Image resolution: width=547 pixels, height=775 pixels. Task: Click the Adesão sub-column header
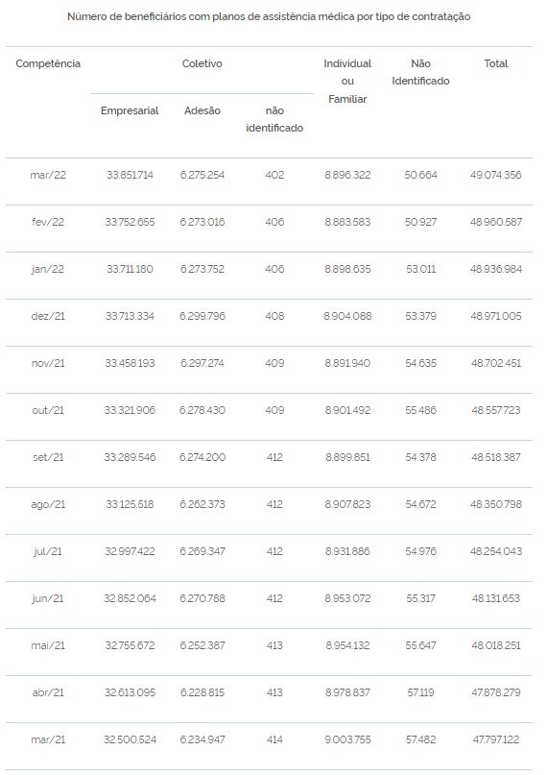pos(202,110)
